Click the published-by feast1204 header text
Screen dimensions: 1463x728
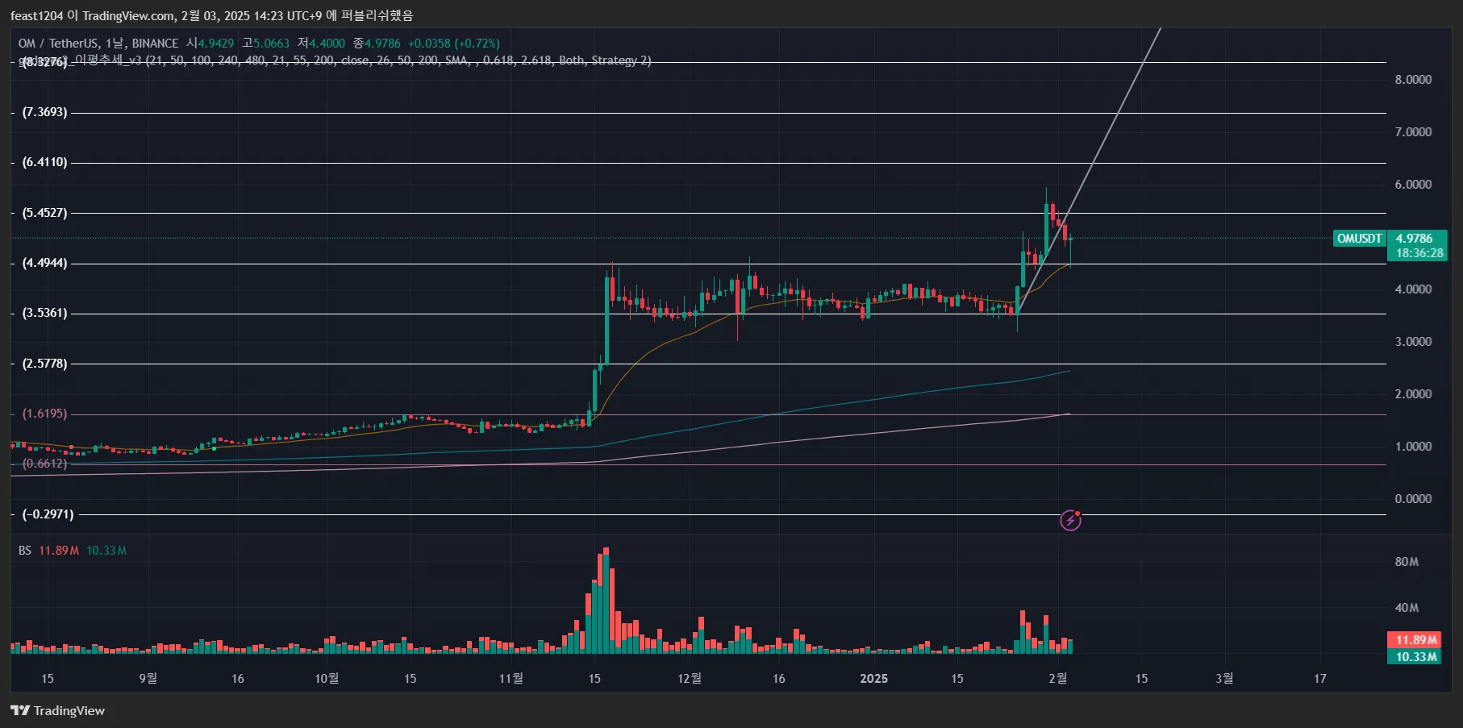point(211,15)
